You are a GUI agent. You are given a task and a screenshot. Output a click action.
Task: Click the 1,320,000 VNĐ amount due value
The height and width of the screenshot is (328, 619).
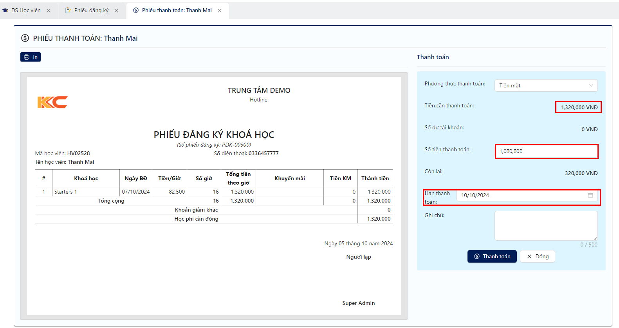click(x=579, y=107)
